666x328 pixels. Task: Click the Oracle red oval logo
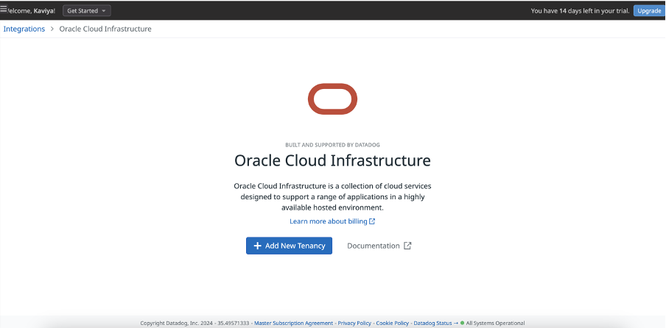(332, 99)
